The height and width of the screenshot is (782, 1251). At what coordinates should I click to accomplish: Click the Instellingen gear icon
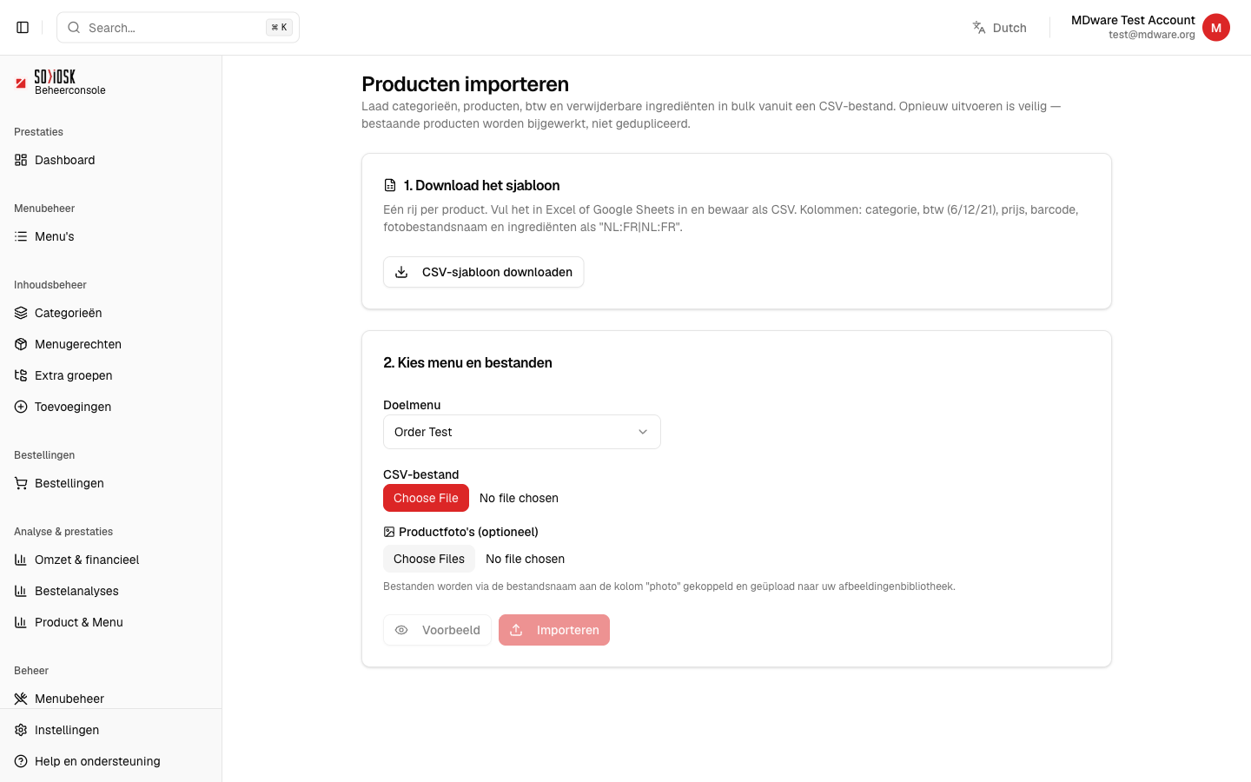pos(21,730)
